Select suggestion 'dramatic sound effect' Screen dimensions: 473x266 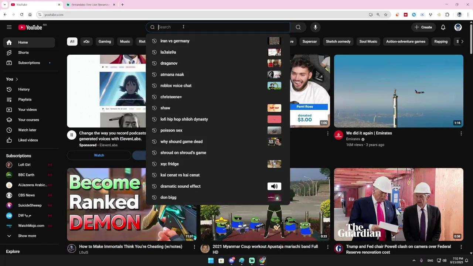point(218,186)
